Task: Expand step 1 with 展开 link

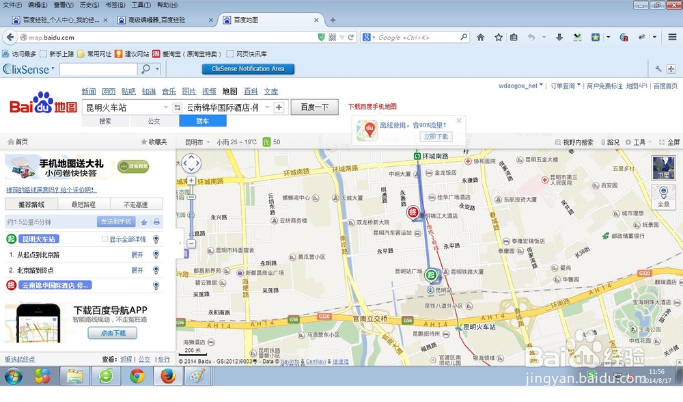Action: (x=137, y=254)
